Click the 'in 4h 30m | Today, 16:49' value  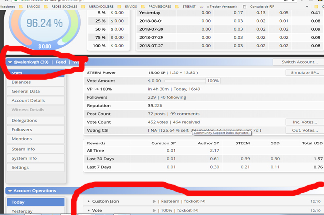coord(174,89)
